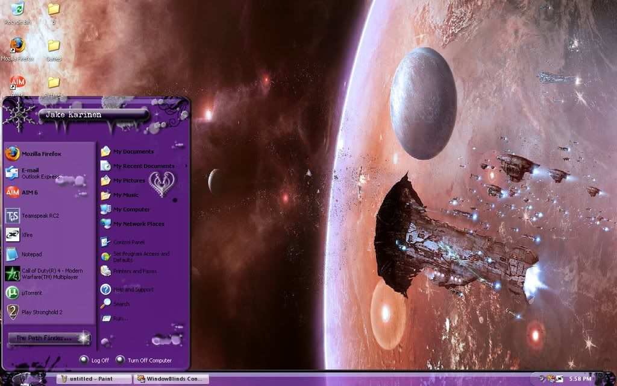The image size is (617, 386).
Task: Open the Recycle Bin desktop icon
Action: point(17,12)
